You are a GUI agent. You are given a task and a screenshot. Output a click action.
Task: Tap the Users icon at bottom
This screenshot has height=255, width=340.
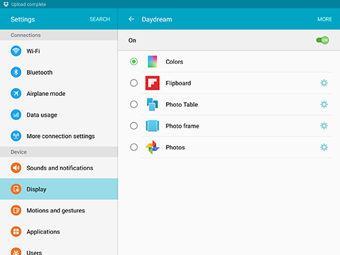[x=16, y=251]
